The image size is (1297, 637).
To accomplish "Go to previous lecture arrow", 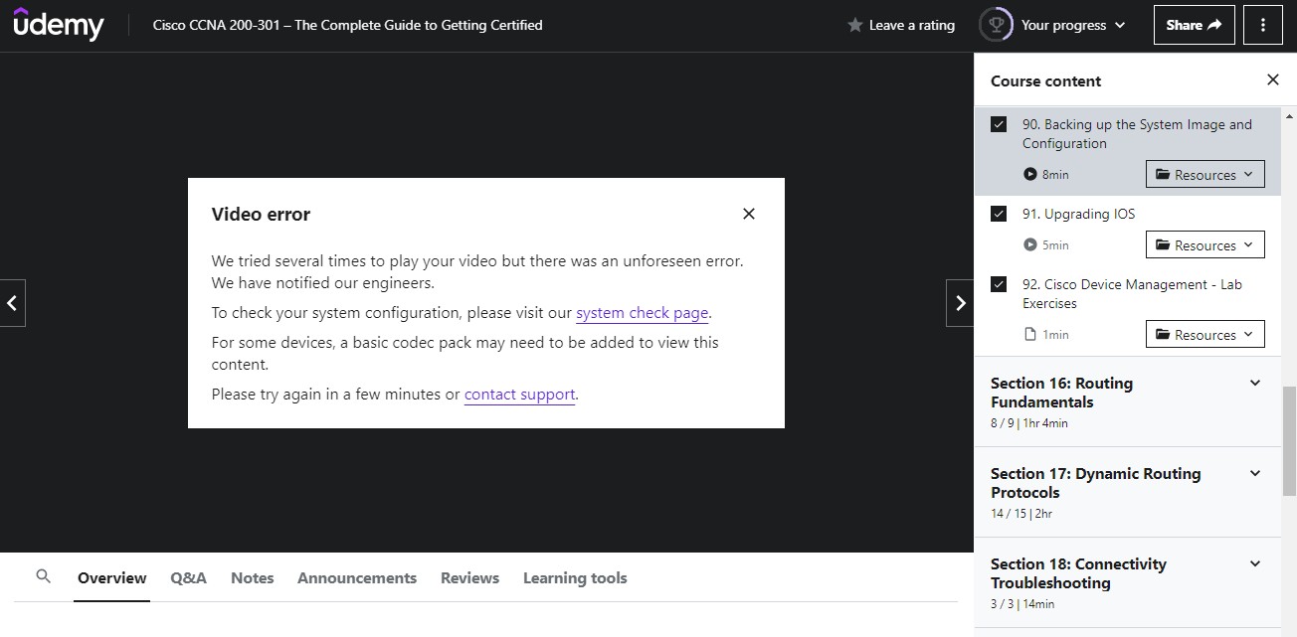I will tap(12, 303).
